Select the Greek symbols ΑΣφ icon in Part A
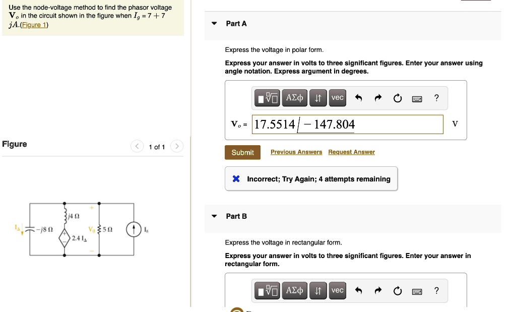This screenshot has width=516, height=312. 294,98
